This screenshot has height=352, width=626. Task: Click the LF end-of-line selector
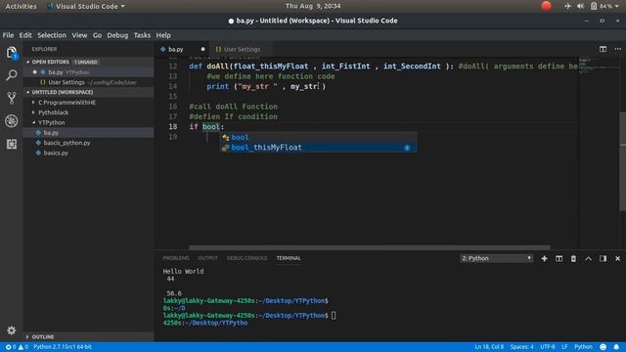pyautogui.click(x=564, y=347)
